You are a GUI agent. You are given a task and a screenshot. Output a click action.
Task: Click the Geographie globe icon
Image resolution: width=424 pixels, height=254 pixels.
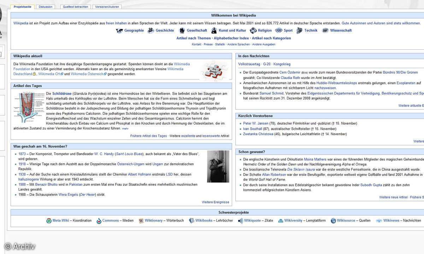[119, 30]
